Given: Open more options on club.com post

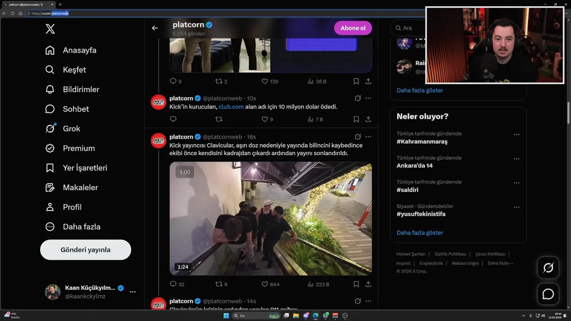Looking at the screenshot, I should coord(368,98).
